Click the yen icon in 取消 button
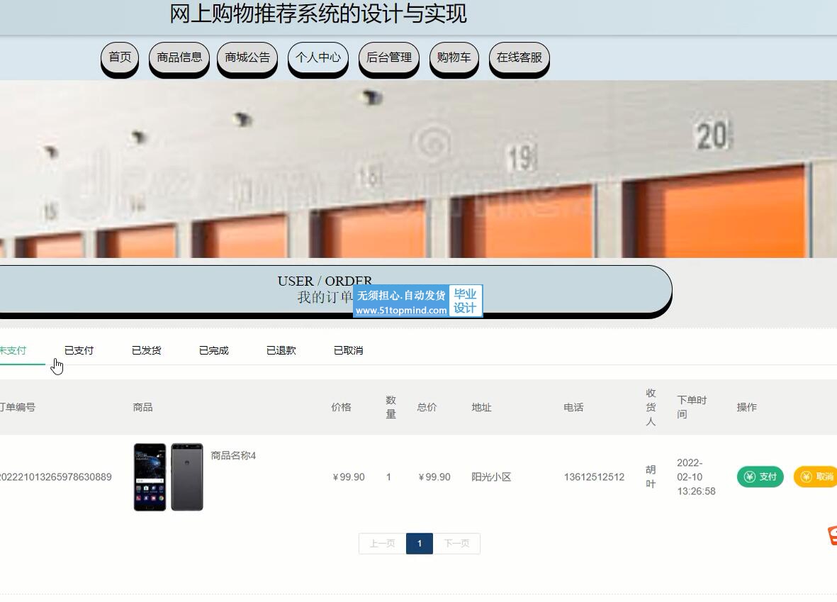This screenshot has width=837, height=602. coord(806,476)
